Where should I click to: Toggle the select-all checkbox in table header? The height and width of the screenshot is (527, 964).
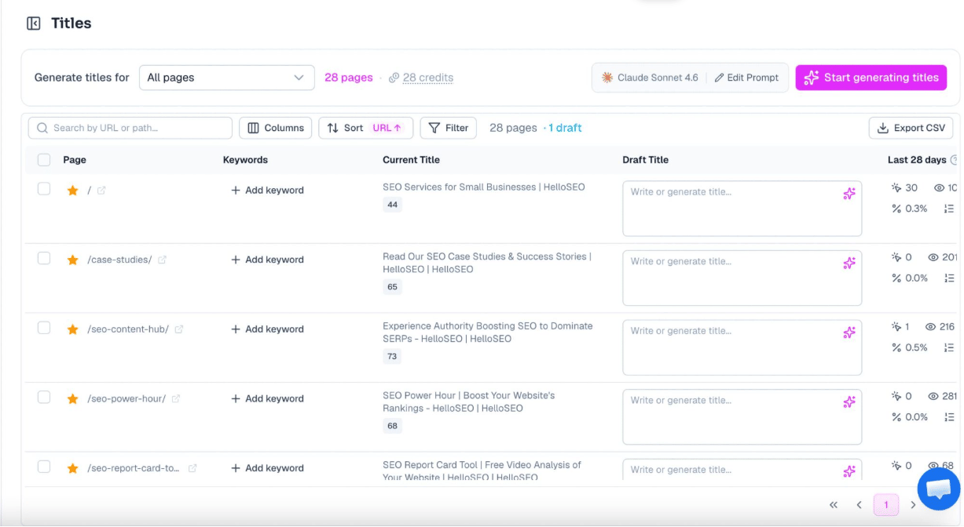(x=44, y=160)
